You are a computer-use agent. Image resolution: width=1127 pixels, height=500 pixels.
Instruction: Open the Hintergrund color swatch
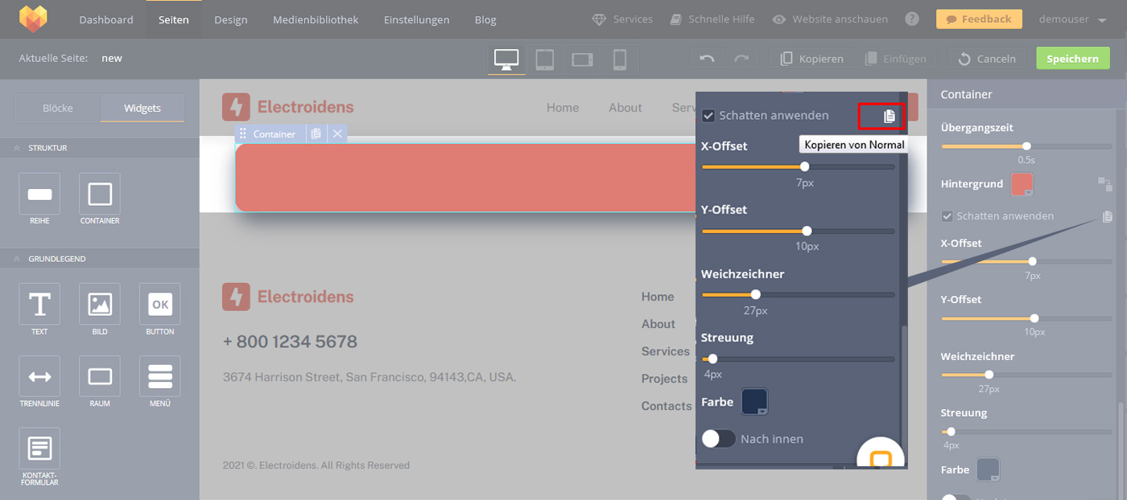pyautogui.click(x=1022, y=184)
